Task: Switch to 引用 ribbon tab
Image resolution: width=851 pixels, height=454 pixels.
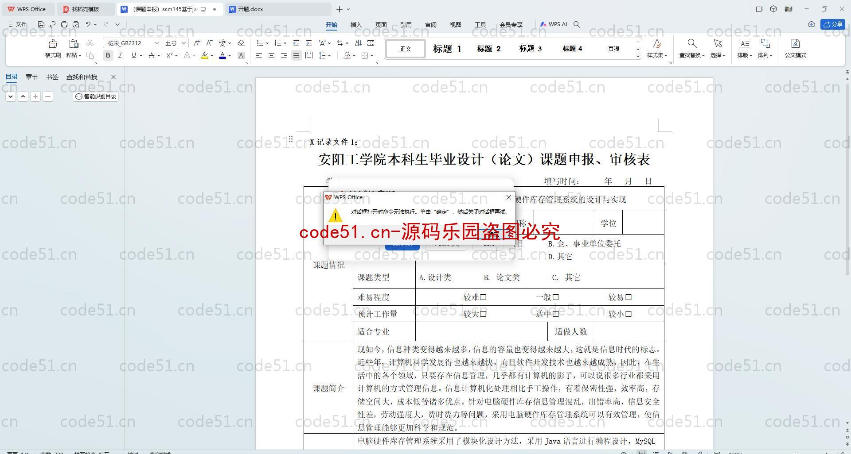Action: click(x=406, y=25)
